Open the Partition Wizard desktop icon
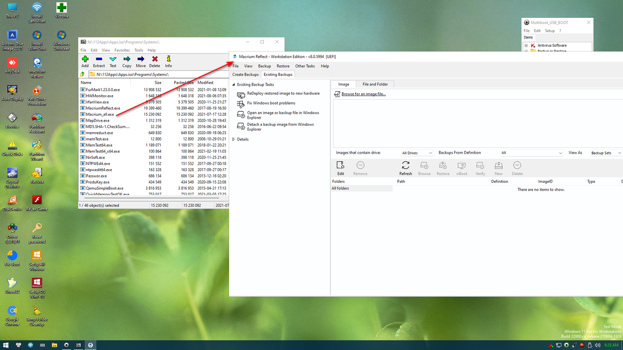Viewport: 623px width, 350px height. (x=37, y=150)
